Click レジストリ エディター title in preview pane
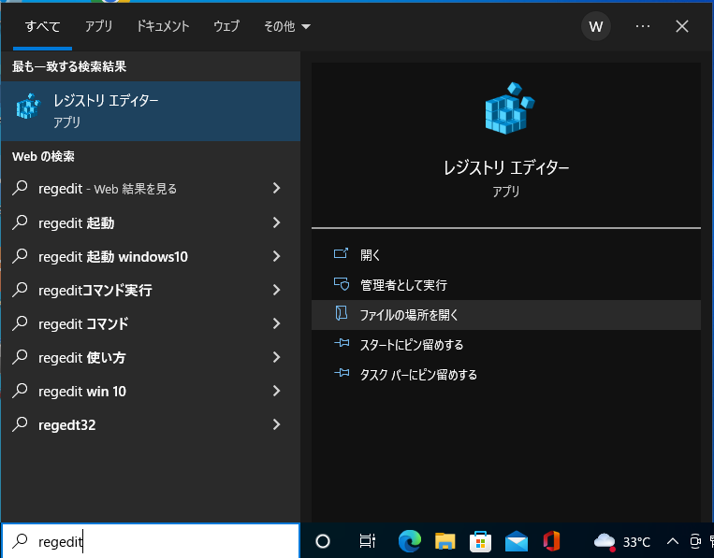 coord(506,168)
